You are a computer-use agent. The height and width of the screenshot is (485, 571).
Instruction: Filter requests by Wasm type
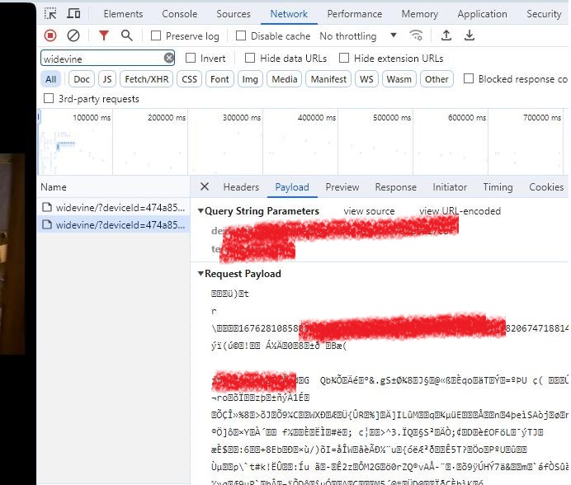pos(399,79)
